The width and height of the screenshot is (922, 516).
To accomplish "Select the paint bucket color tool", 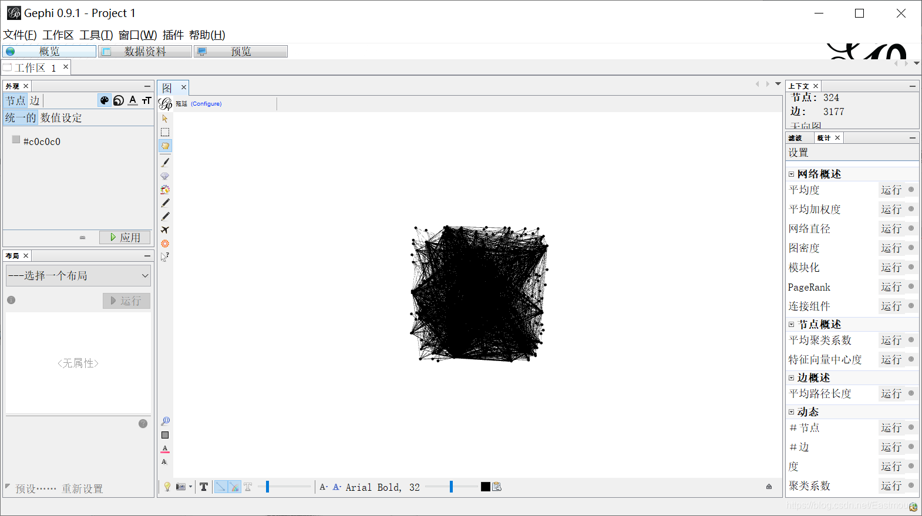I will point(165,190).
